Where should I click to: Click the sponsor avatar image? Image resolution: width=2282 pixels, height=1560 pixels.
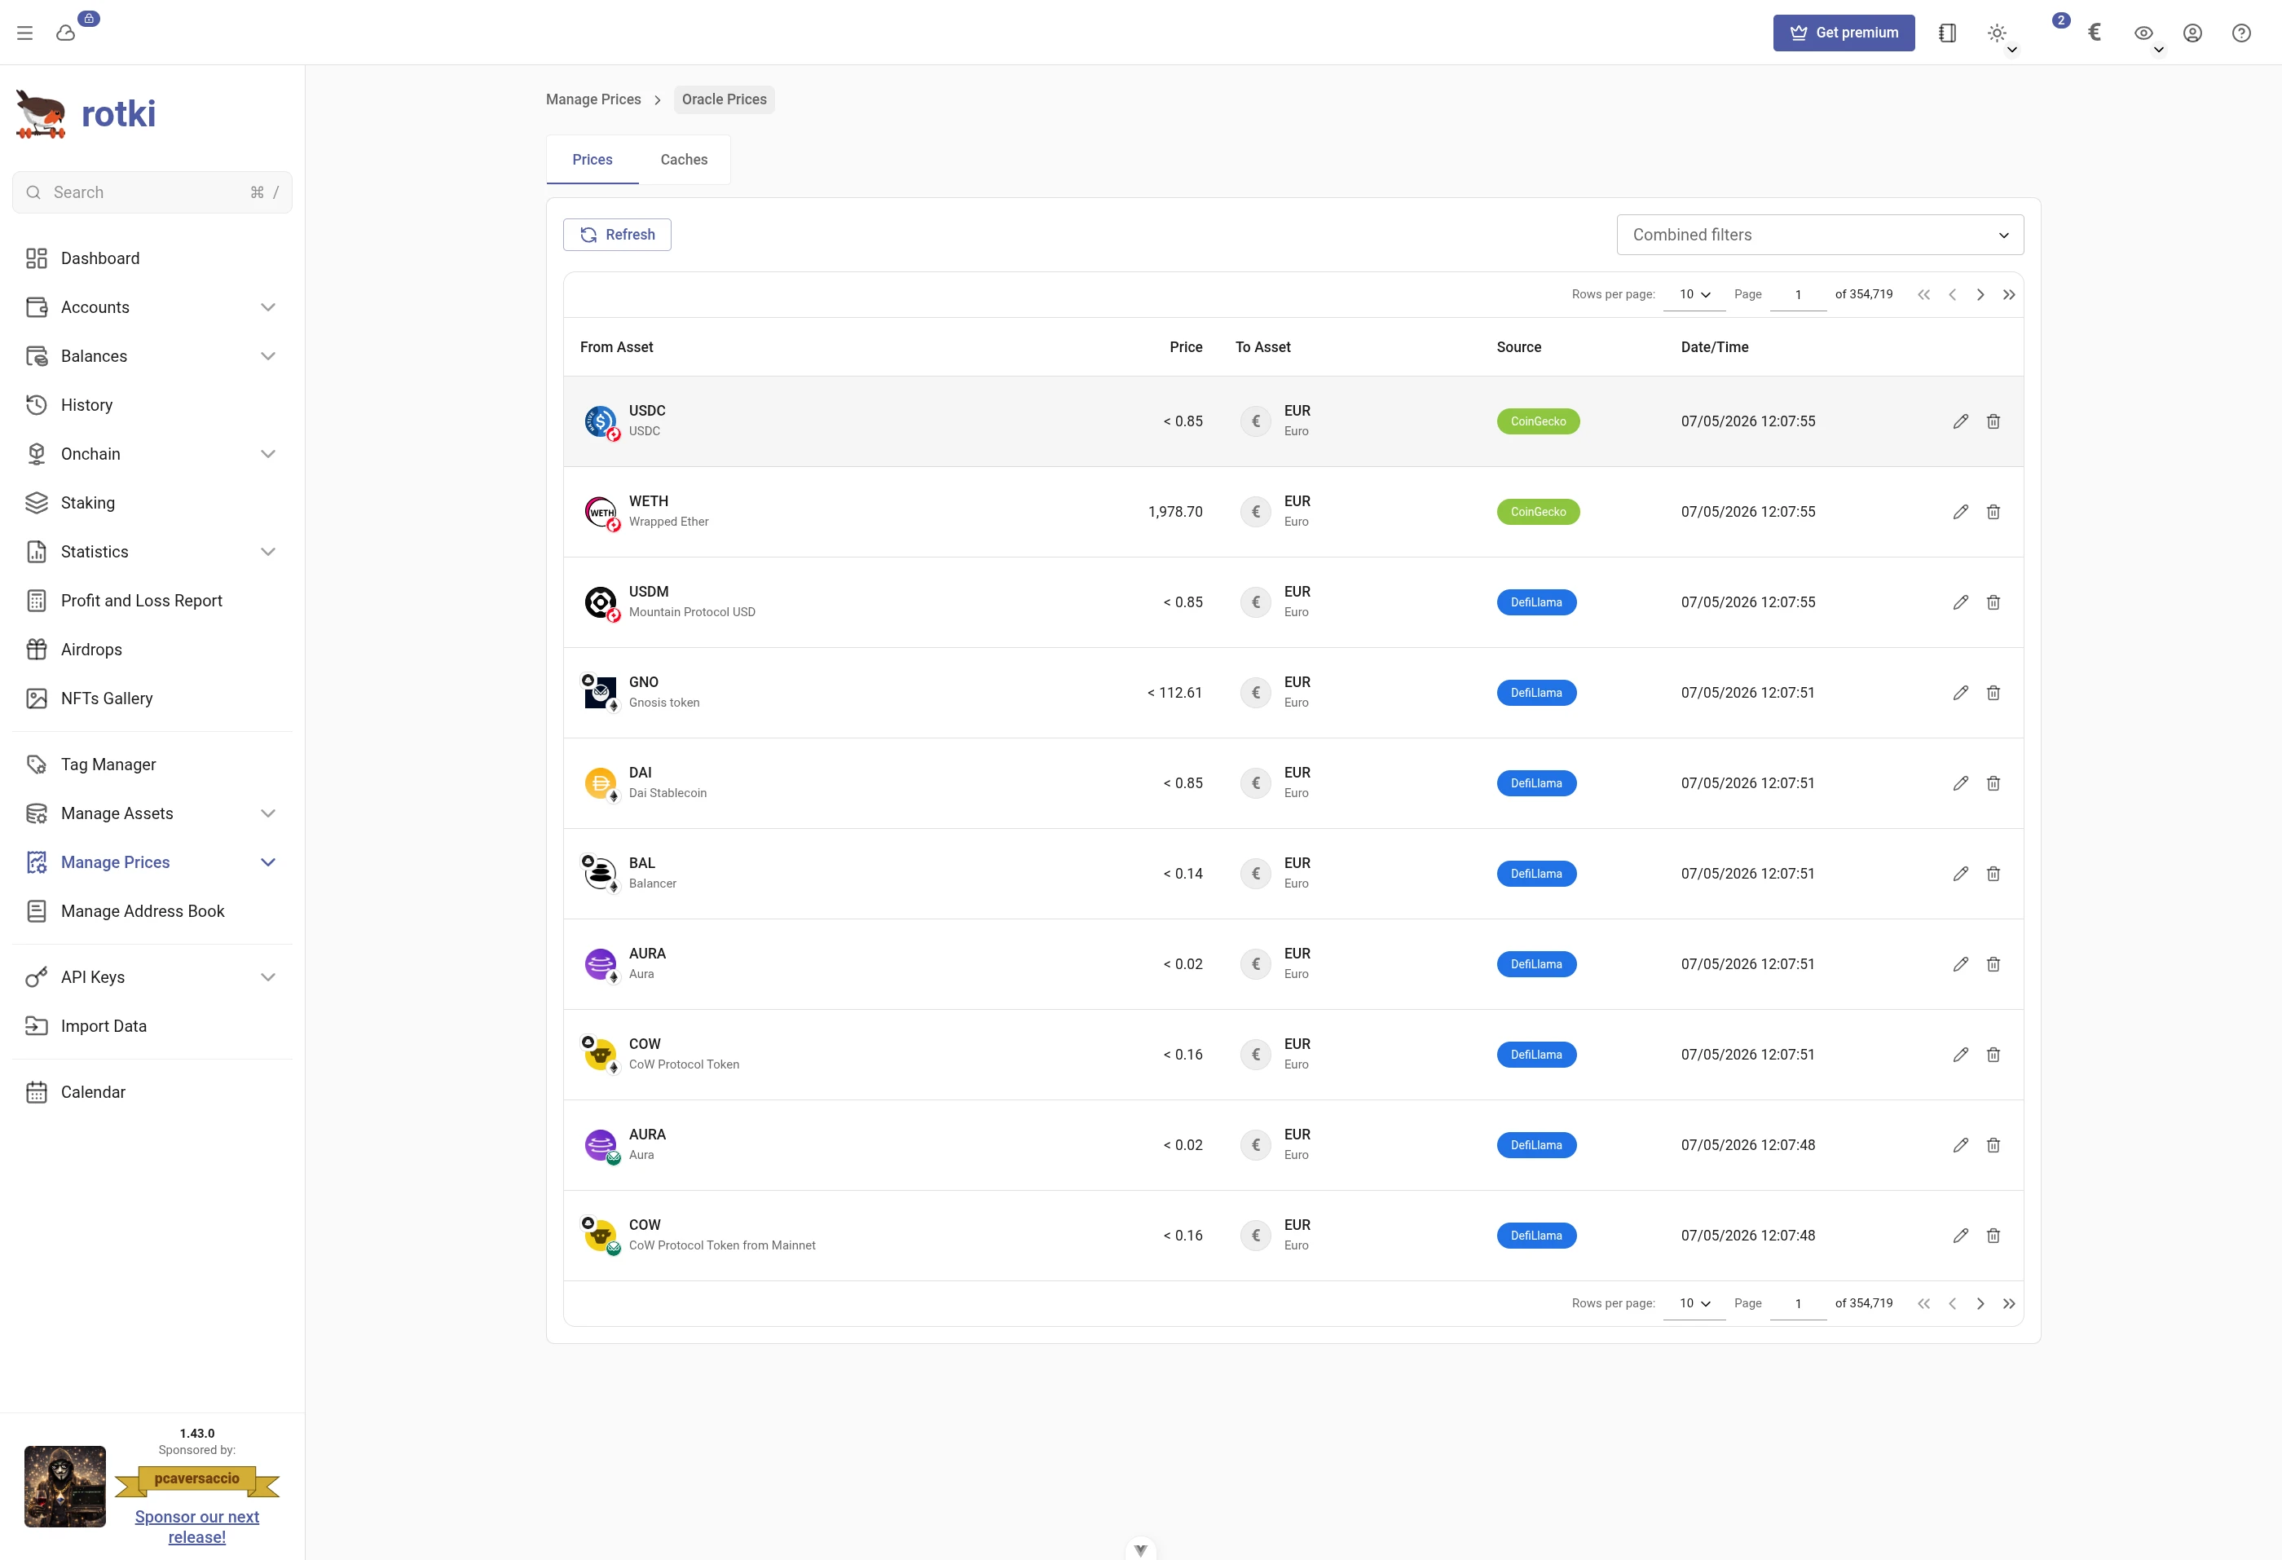click(65, 1487)
